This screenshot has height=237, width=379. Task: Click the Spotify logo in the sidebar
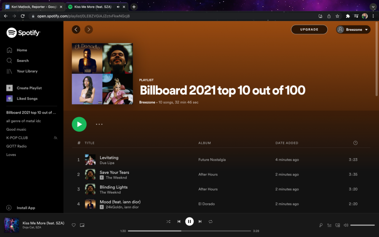pyautogui.click(x=23, y=32)
